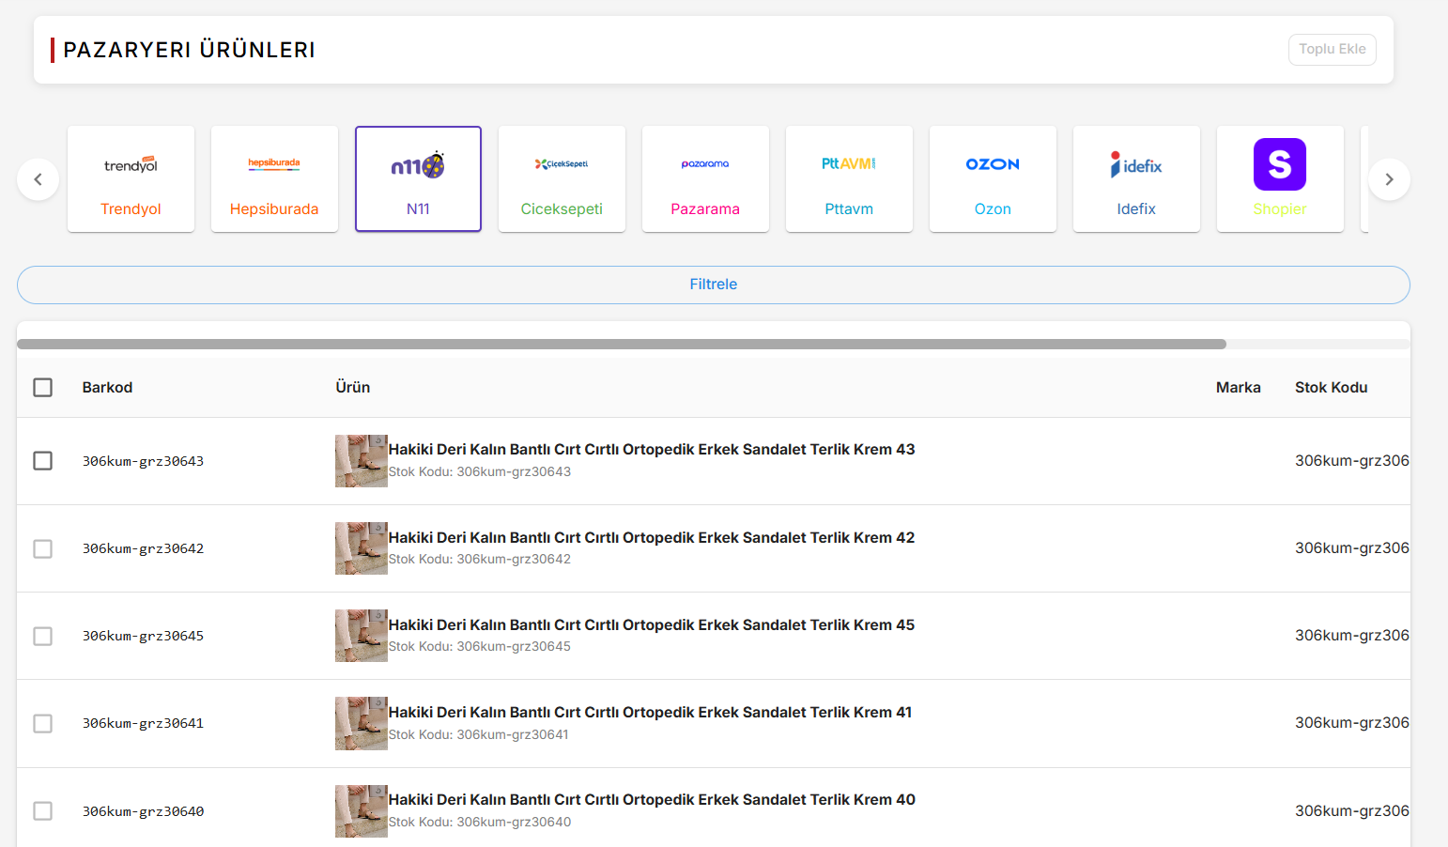
Task: Choose the N11 ladybug logo card
Action: click(418, 178)
